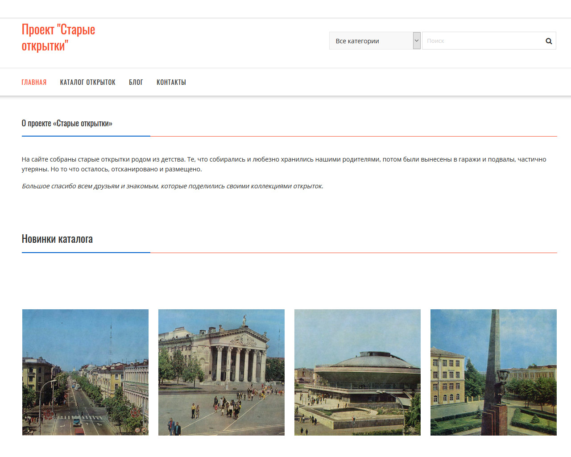Click the search magnifier icon
Viewport: 571px width, 457px height.
point(549,41)
